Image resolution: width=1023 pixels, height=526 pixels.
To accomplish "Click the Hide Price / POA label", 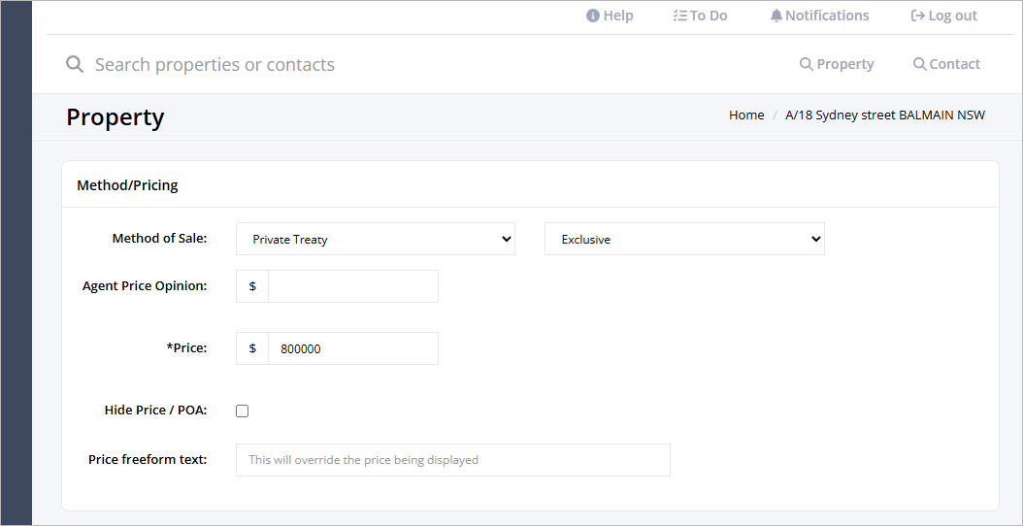I will (155, 411).
